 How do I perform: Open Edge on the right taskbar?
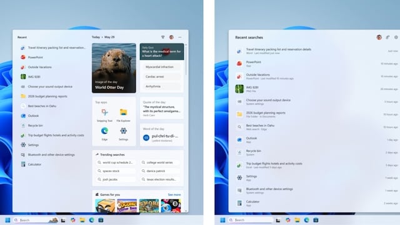307,220
